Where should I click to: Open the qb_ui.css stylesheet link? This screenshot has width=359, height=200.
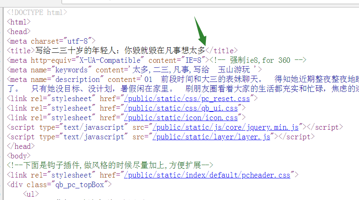point(181,108)
